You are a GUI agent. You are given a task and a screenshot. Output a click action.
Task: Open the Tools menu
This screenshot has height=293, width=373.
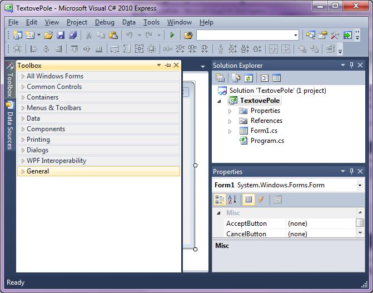click(151, 22)
